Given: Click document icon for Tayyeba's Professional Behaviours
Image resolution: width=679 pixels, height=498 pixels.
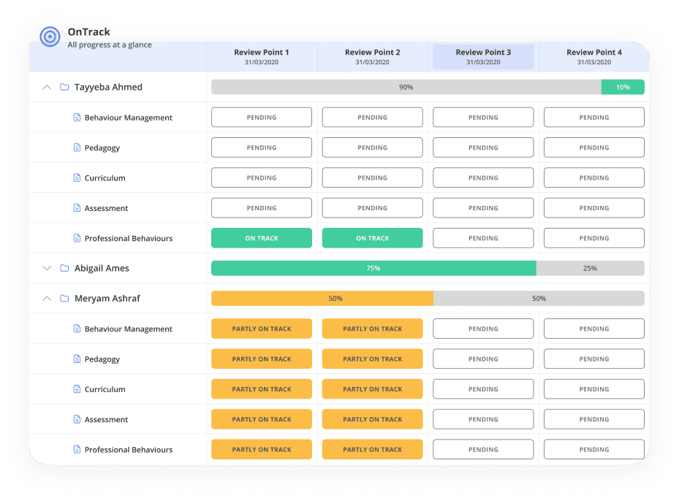Looking at the screenshot, I should tap(77, 238).
